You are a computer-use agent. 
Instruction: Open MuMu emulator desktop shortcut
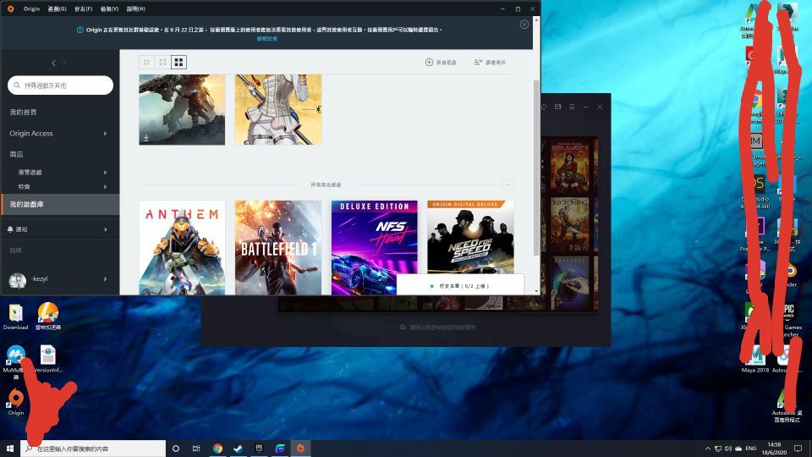[15, 361]
